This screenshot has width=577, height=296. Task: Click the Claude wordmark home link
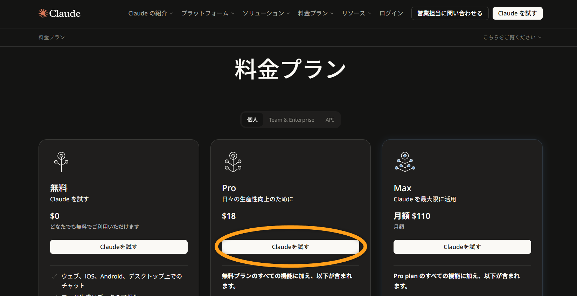65,13
